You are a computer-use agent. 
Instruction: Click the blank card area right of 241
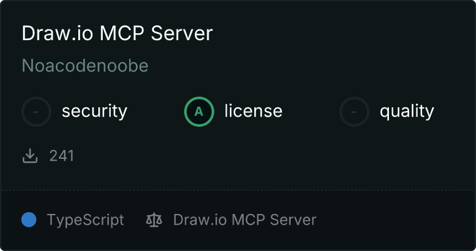(273, 156)
